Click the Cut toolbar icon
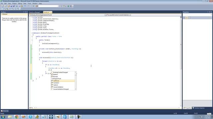Image resolution: width=213 pixels, height=119 pixels. pyautogui.click(x=17, y=6)
